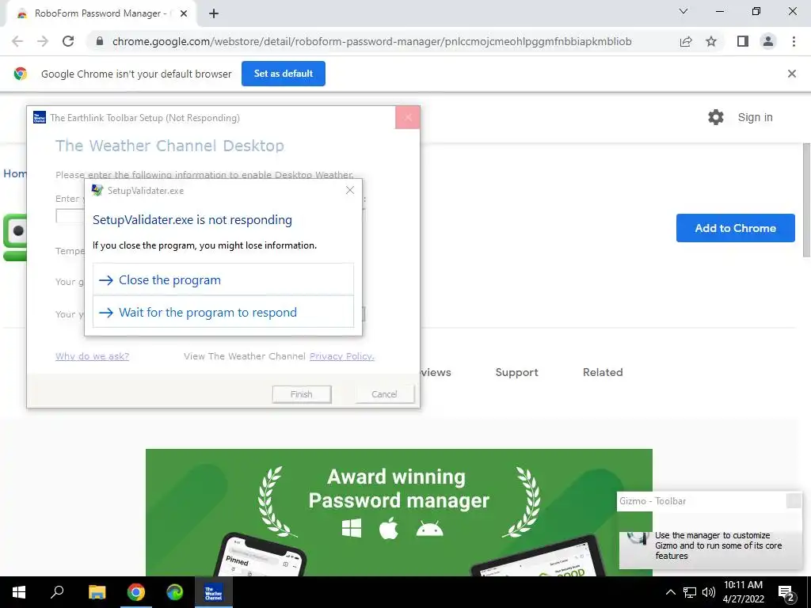This screenshot has height=608, width=811.
Task: Open the notification center icon
Action: pos(786,593)
